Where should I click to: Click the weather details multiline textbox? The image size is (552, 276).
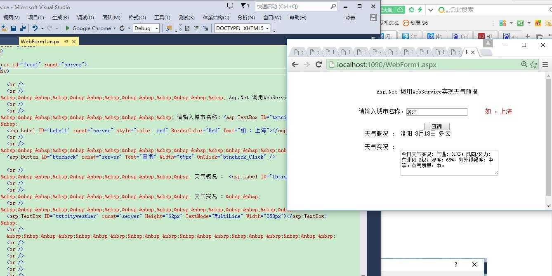pyautogui.click(x=449, y=163)
